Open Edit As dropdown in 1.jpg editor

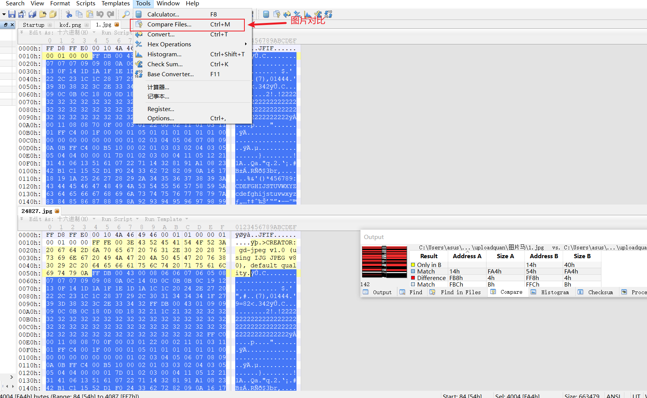[94, 33]
